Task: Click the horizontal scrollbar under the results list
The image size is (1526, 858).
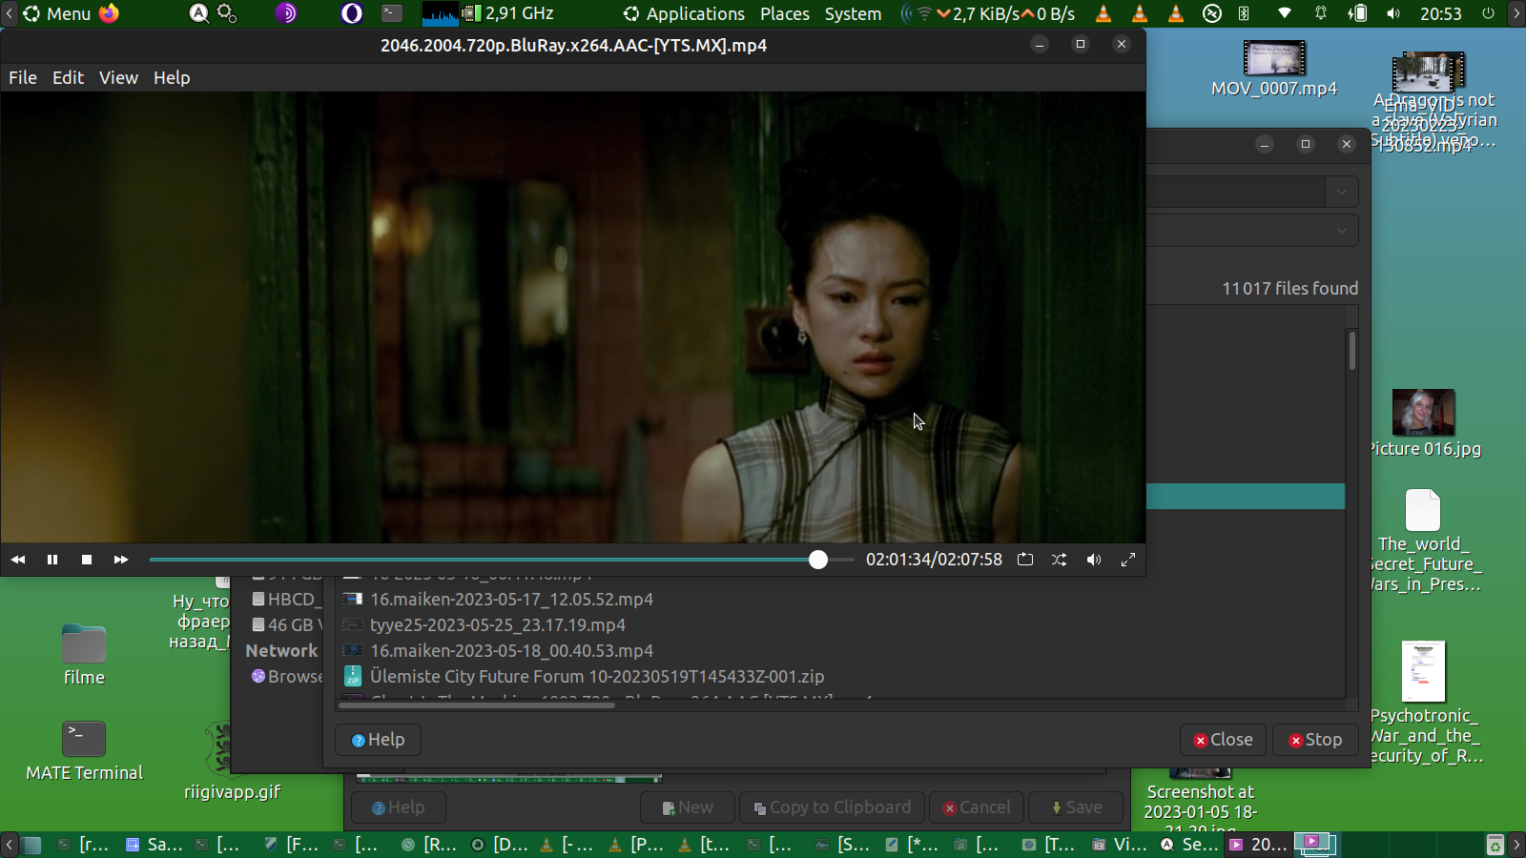Action: (x=477, y=705)
